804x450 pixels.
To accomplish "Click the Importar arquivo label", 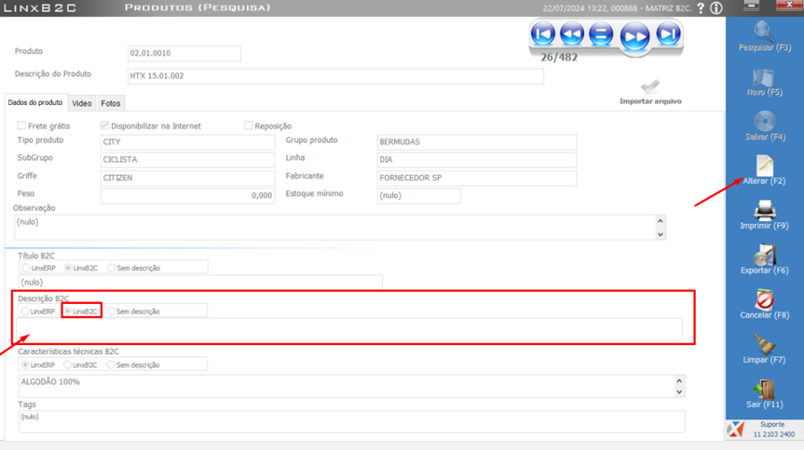I will pos(650,101).
